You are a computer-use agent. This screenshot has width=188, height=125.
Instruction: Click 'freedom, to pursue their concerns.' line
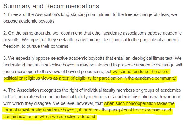point(36,46)
